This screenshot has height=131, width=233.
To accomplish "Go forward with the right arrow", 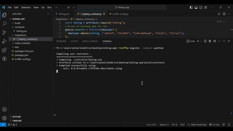I will pyautogui.click(x=74, y=7).
